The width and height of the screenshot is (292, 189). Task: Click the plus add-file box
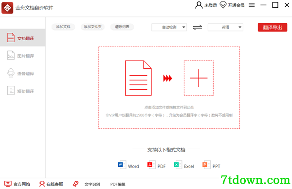tap(199, 78)
